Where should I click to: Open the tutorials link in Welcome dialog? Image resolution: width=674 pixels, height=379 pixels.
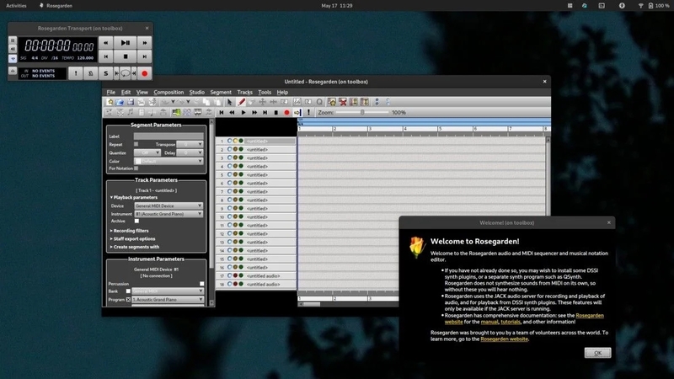pyautogui.click(x=511, y=322)
